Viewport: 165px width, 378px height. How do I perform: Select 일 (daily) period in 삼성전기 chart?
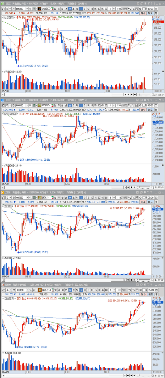pyautogui.click(x=55, y=289)
